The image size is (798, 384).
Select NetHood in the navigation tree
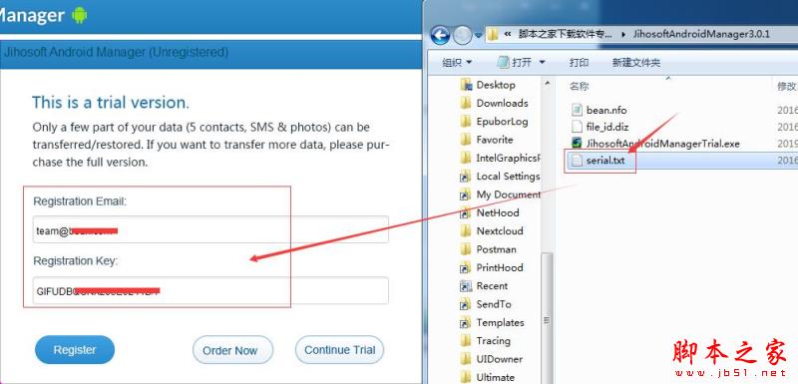[497, 213]
